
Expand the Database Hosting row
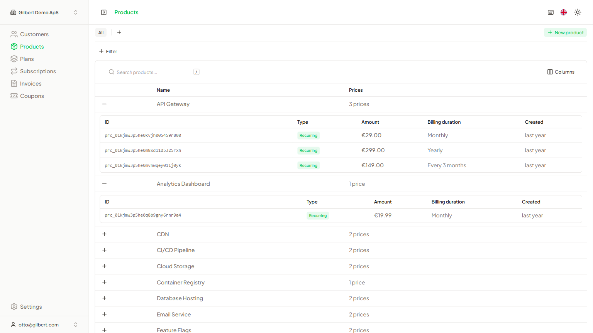pyautogui.click(x=104, y=298)
